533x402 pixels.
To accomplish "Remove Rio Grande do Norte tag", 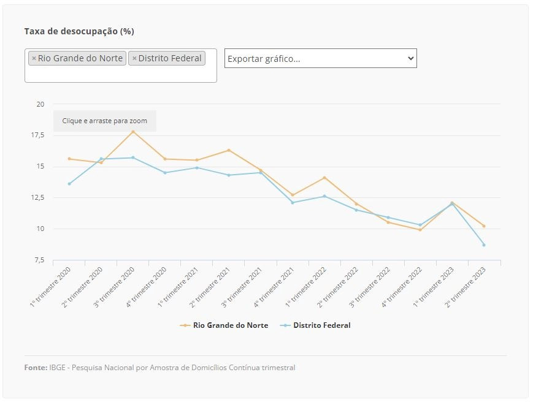I will click(34, 58).
